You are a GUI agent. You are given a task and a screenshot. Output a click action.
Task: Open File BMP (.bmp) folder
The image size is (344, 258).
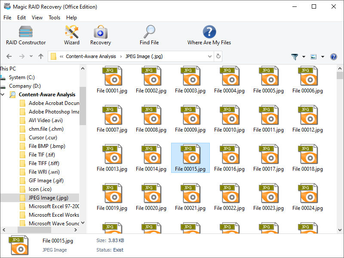(x=43, y=146)
